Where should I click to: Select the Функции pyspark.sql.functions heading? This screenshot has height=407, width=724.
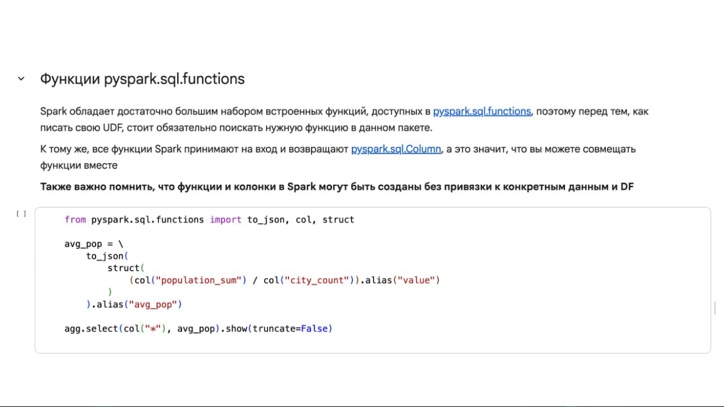click(142, 79)
